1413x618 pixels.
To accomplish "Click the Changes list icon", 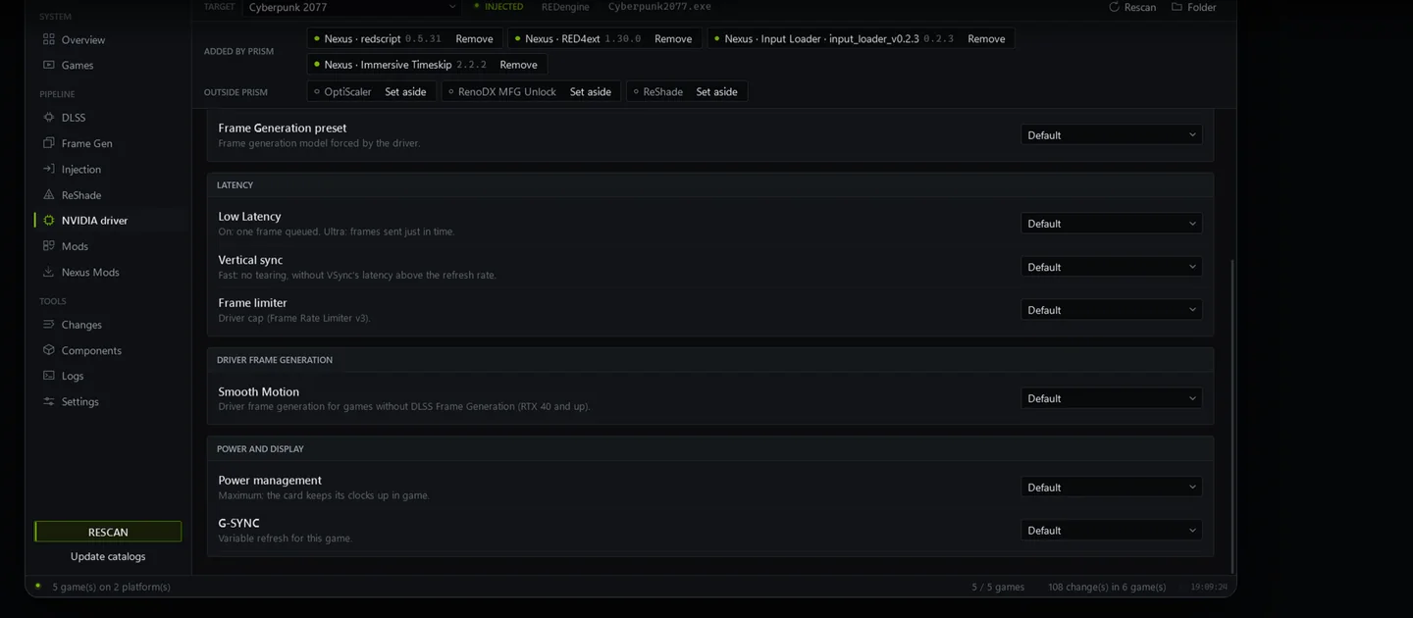I will coord(49,324).
